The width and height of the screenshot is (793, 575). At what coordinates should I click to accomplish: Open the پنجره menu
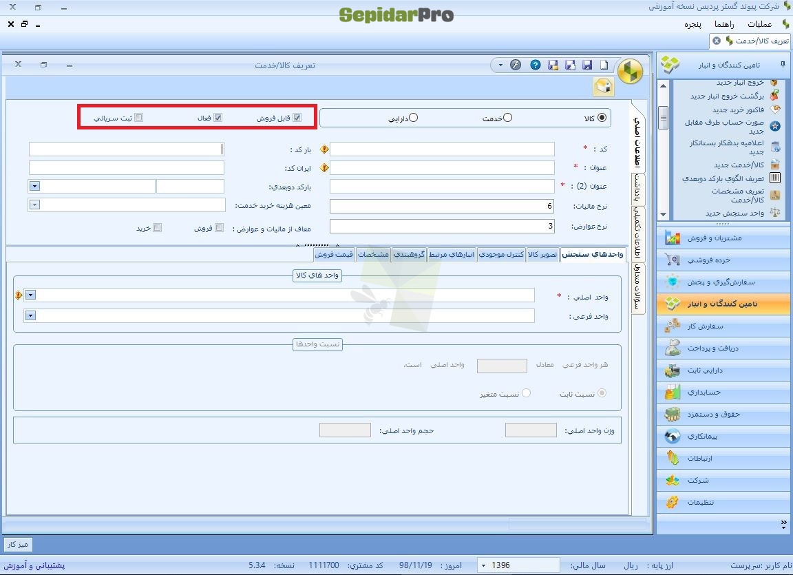coord(693,24)
